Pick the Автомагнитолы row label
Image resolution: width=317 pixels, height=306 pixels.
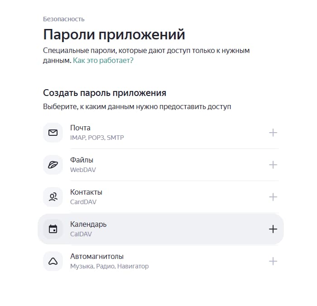click(97, 257)
